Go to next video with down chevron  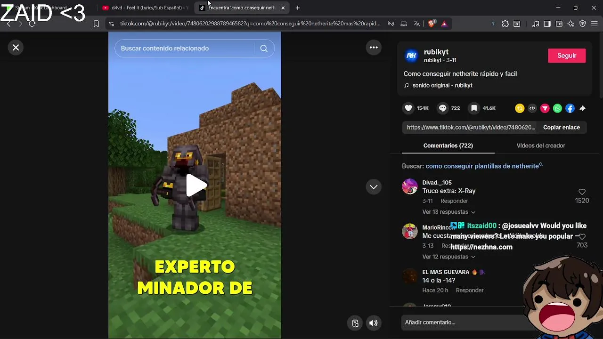coord(374,187)
